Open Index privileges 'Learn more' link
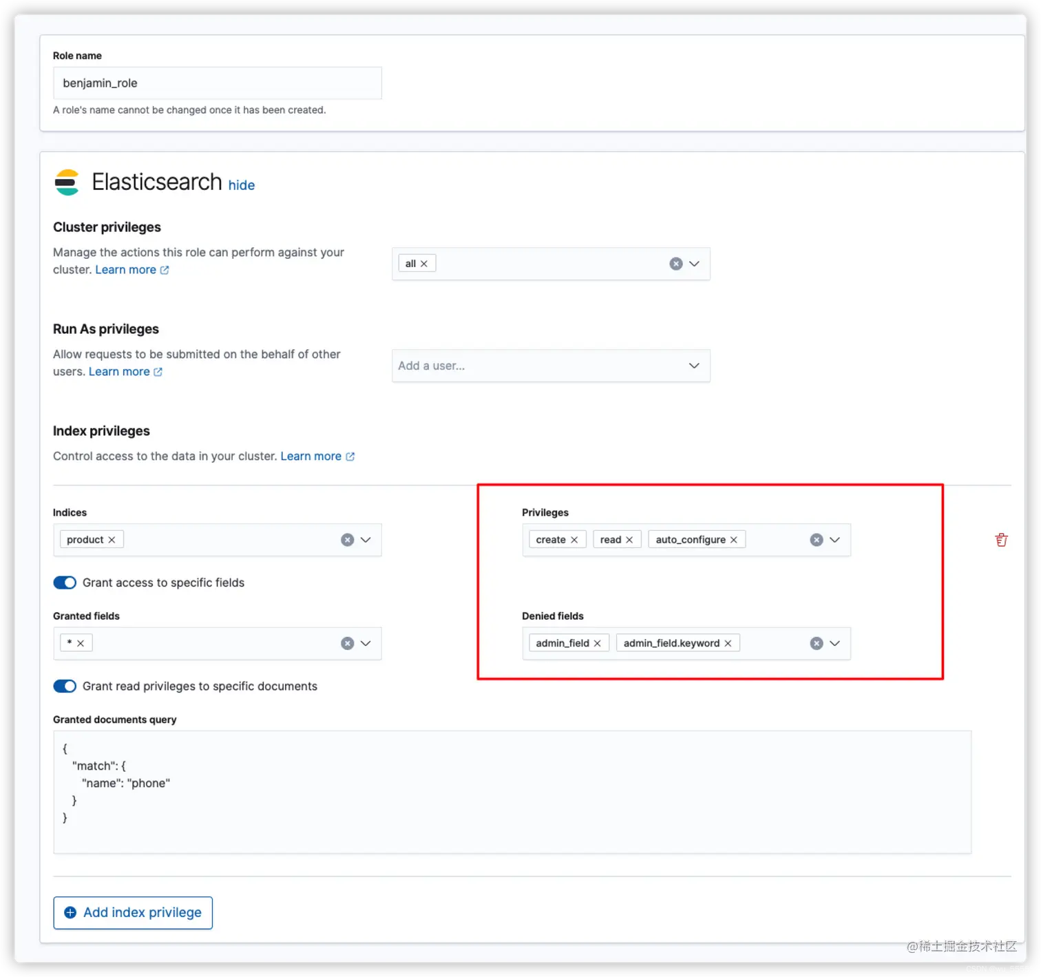The width and height of the screenshot is (1041, 977). pos(317,456)
